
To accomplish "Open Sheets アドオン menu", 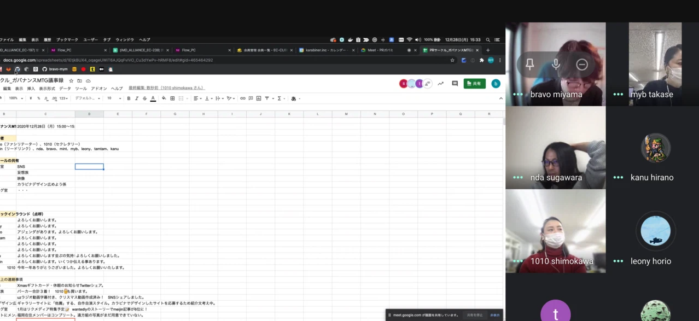I will point(99,89).
